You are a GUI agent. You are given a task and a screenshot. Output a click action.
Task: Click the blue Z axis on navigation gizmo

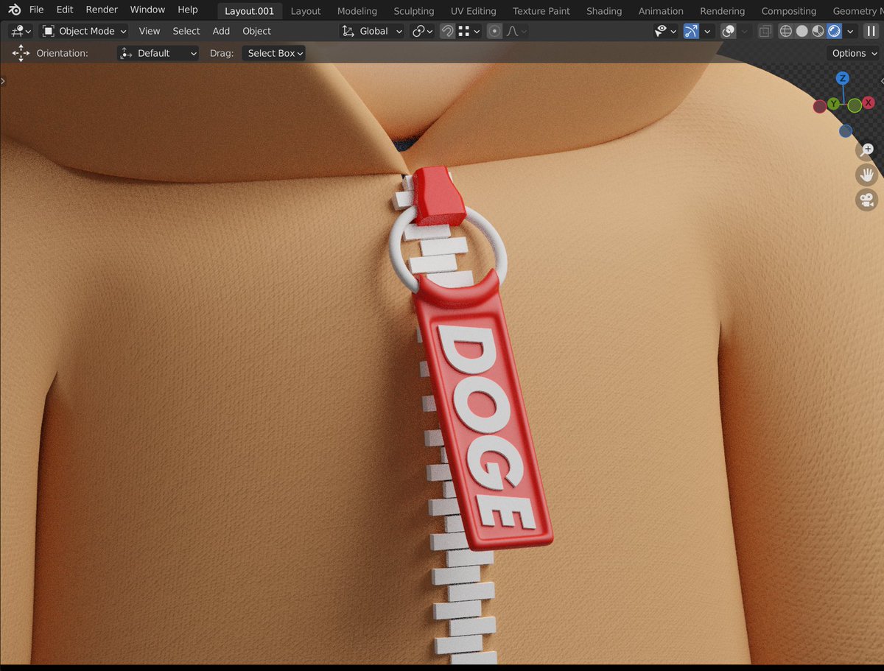click(843, 78)
